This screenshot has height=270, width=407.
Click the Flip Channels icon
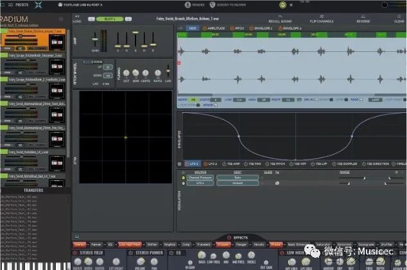point(322,16)
